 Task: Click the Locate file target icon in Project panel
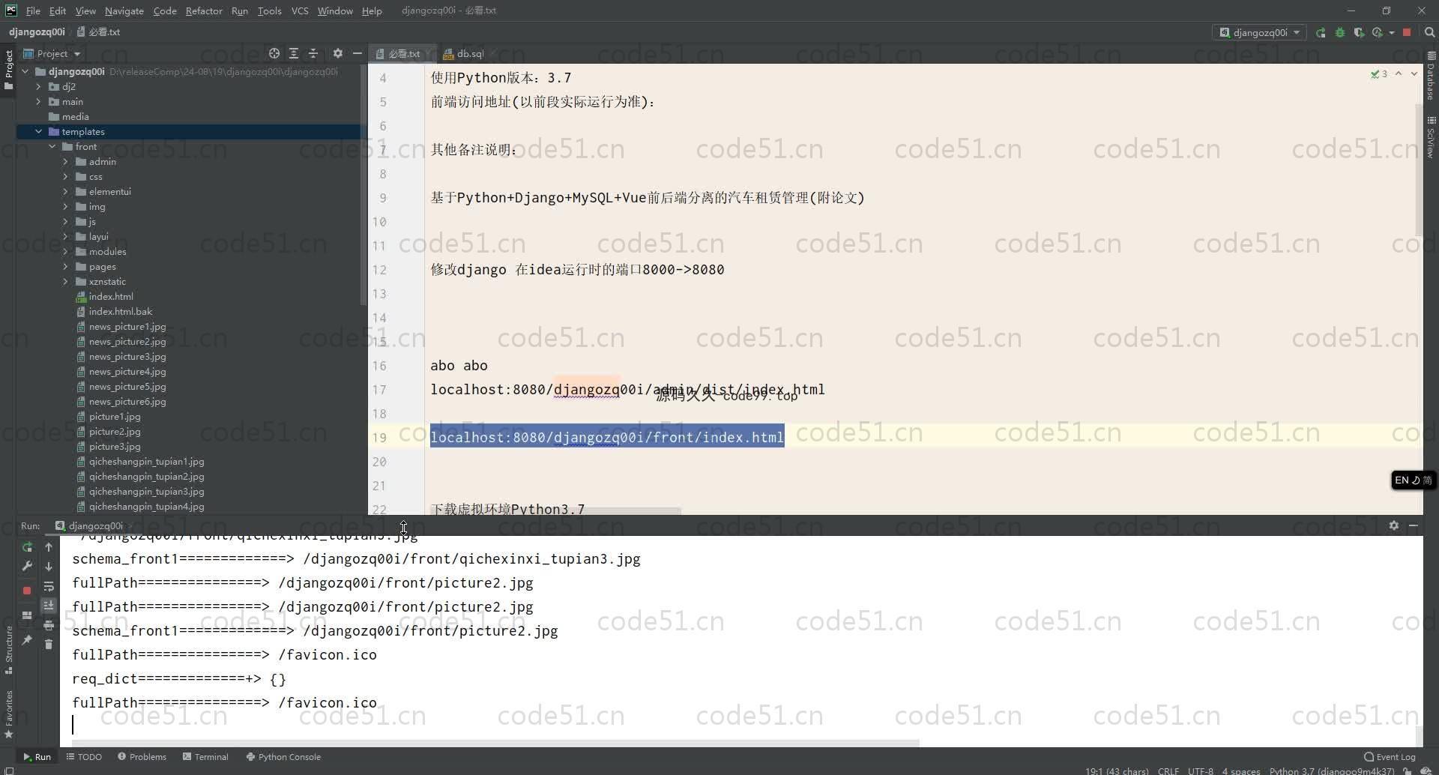point(274,53)
